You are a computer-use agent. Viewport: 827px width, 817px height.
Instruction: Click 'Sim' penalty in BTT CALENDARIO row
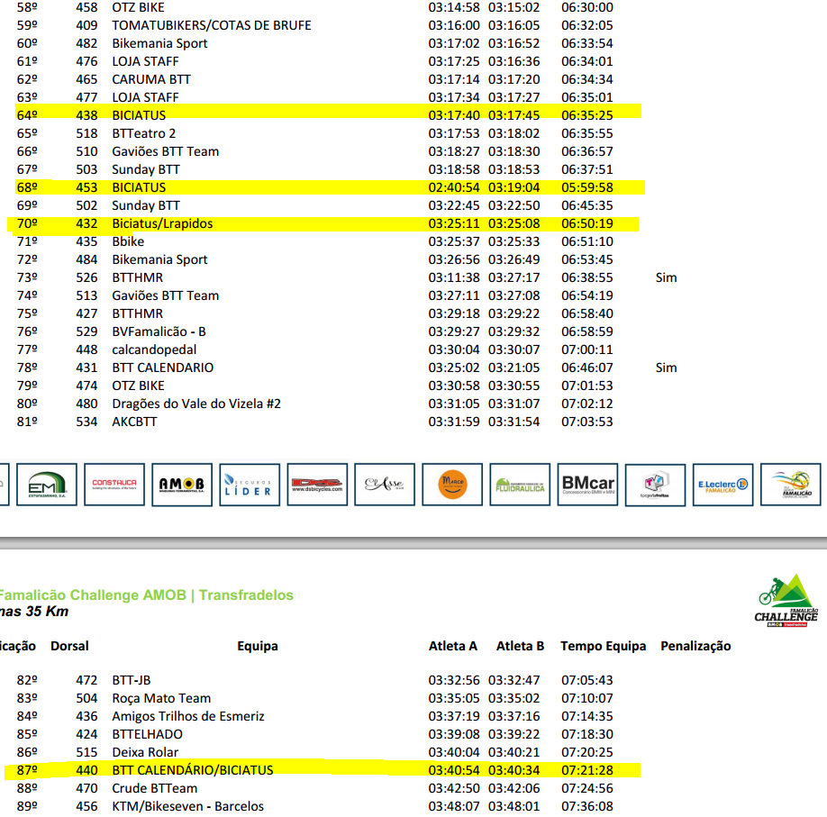[x=666, y=368]
